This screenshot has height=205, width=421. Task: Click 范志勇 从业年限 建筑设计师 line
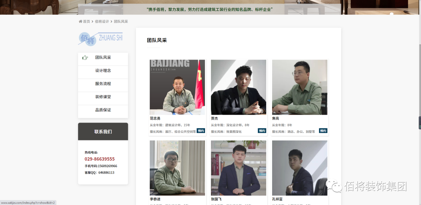tap(170, 125)
